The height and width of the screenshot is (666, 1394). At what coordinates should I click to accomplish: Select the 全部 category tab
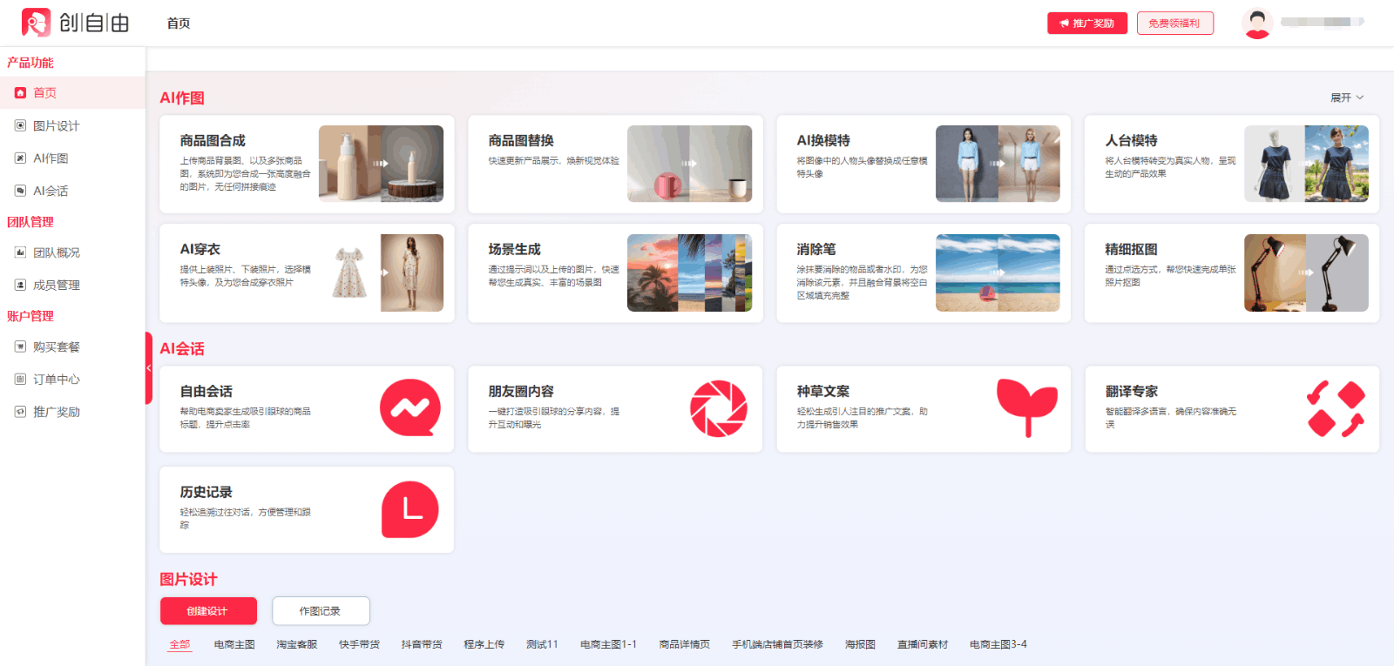pyautogui.click(x=179, y=644)
